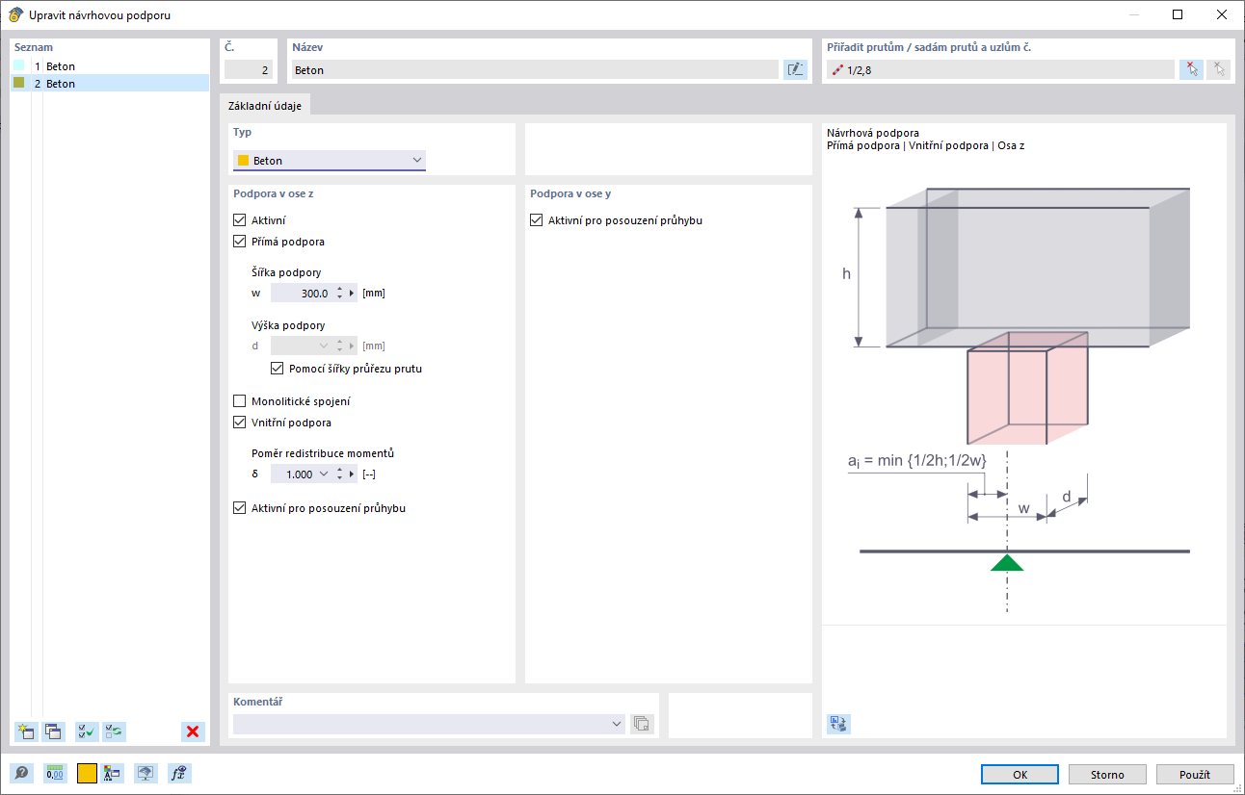Click the select all icon with green checkmarks
1245x795 pixels.
(87, 731)
